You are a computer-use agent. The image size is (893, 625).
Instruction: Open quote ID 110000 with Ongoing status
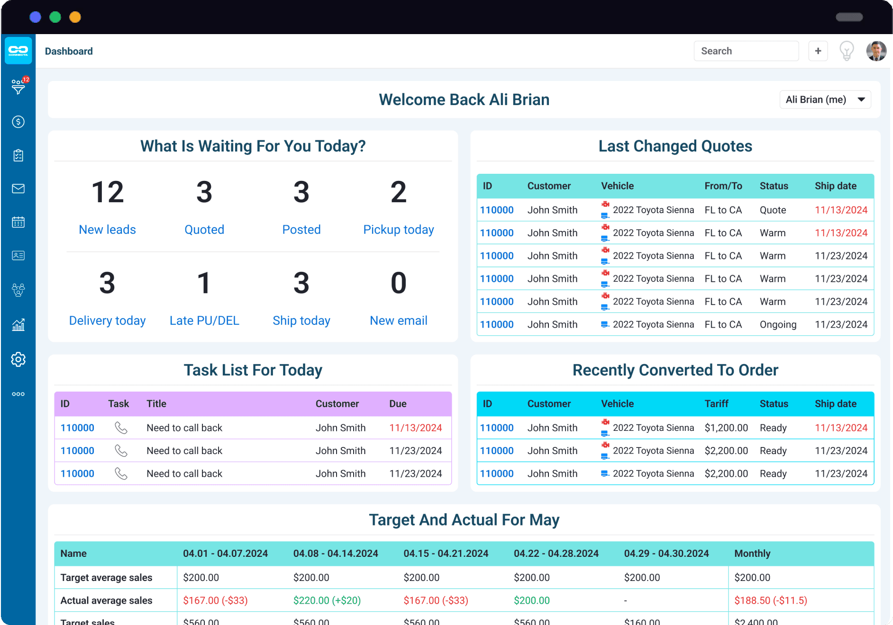pyautogui.click(x=497, y=325)
